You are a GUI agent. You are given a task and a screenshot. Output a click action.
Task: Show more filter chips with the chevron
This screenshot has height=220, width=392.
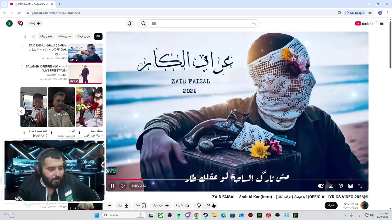25,37
